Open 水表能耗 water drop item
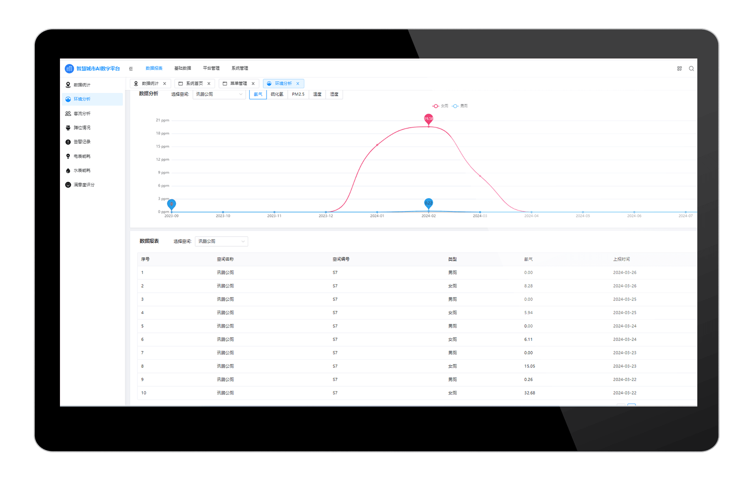The width and height of the screenshot is (753, 481). coord(82,170)
